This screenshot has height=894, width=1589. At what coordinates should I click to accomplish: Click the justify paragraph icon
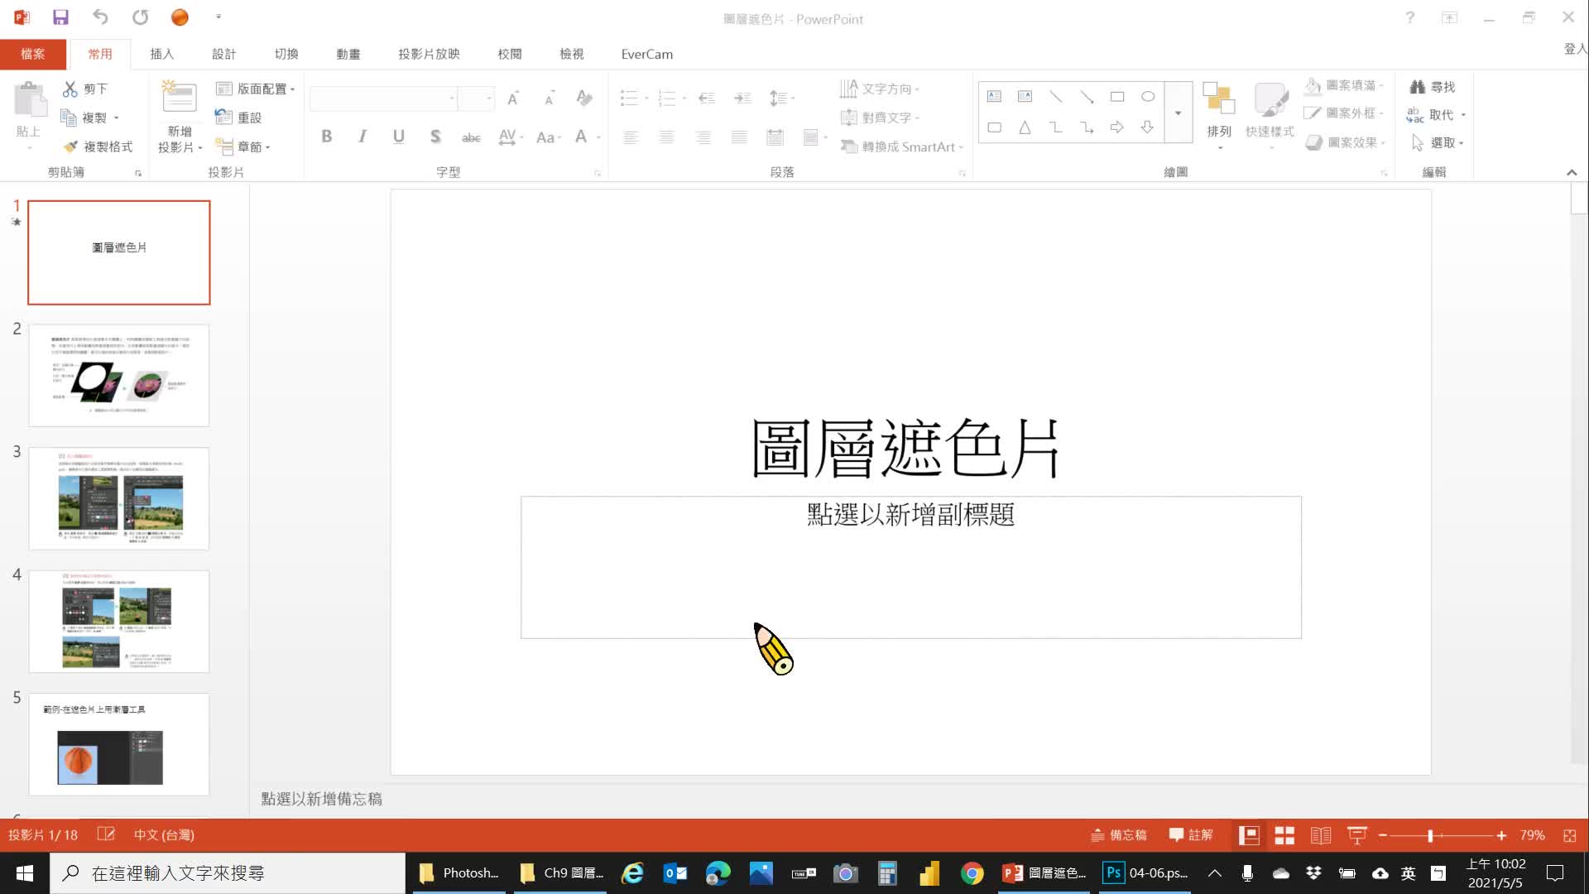(739, 137)
